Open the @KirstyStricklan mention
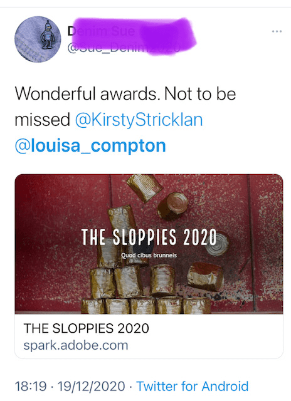This screenshot has height=401, width=291. coord(139,120)
